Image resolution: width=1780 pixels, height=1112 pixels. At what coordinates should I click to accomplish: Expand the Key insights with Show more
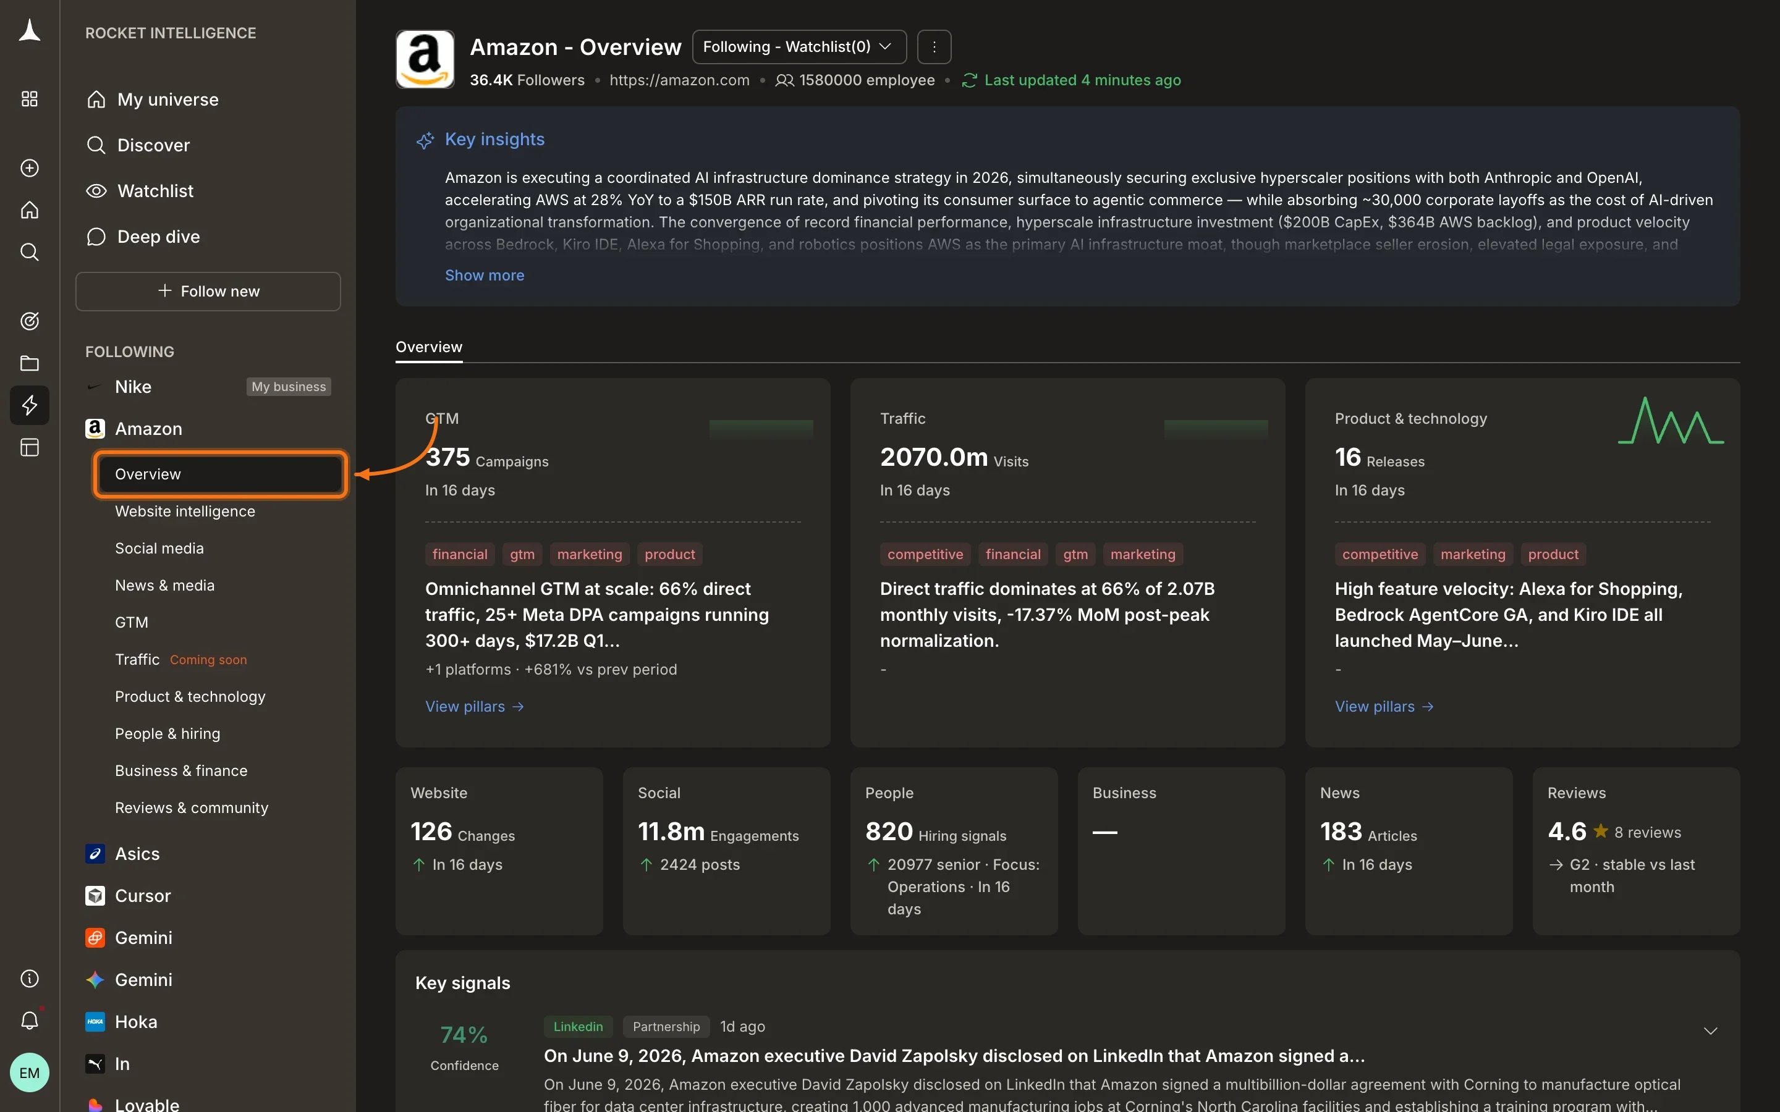(x=485, y=275)
